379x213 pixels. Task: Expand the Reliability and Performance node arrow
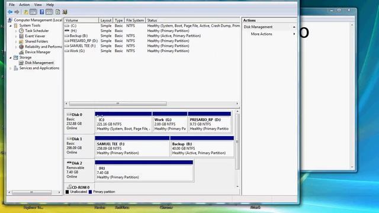16,47
